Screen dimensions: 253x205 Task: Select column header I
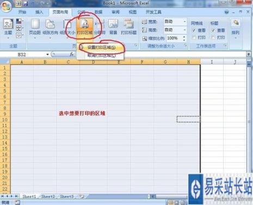click(x=212, y=62)
